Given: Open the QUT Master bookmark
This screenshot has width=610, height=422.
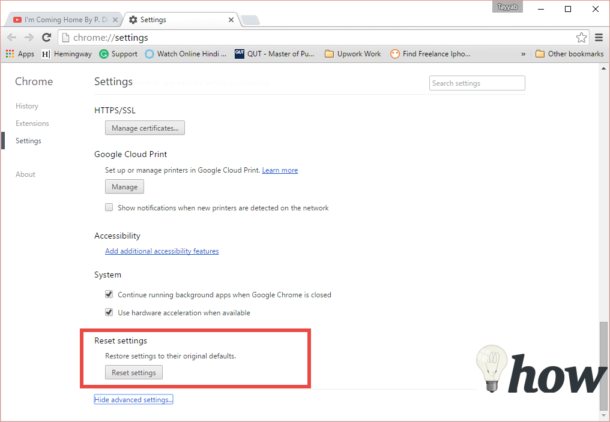Looking at the screenshot, I should (x=274, y=54).
